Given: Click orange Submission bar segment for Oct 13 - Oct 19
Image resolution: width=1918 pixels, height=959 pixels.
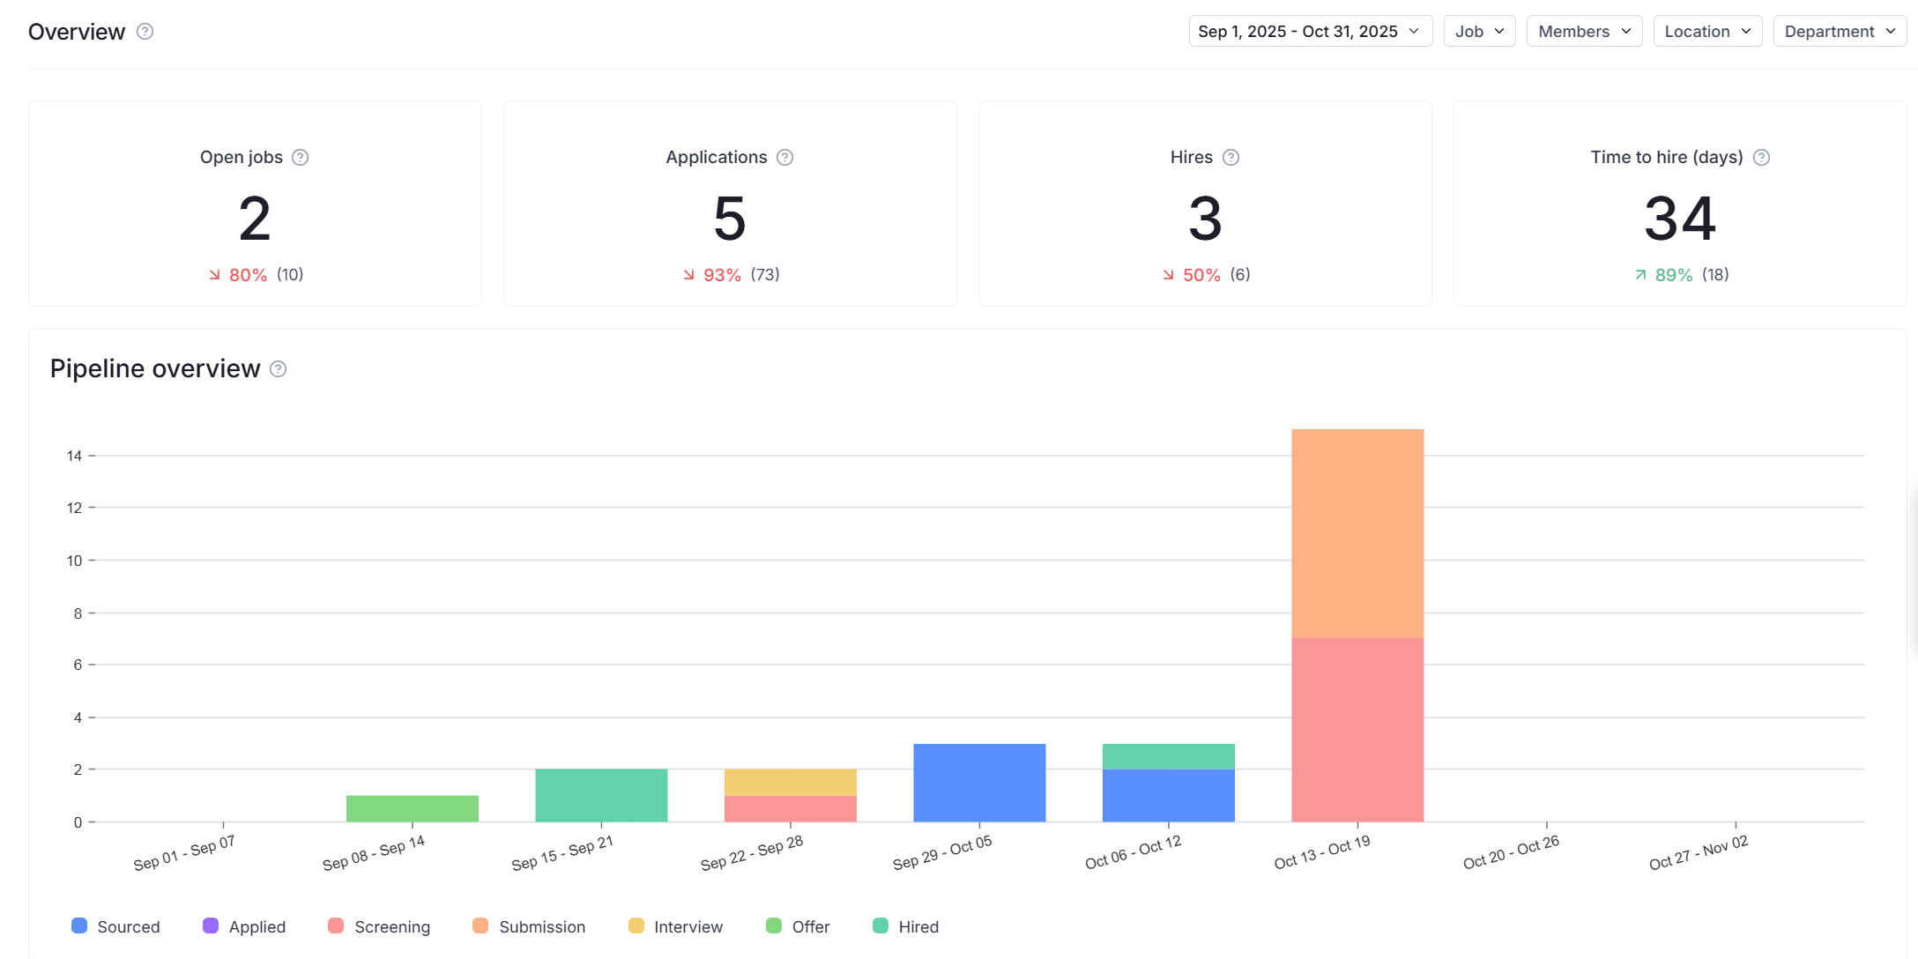Looking at the screenshot, I should pos(1357,533).
